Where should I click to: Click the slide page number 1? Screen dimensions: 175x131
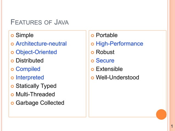click(172, 126)
